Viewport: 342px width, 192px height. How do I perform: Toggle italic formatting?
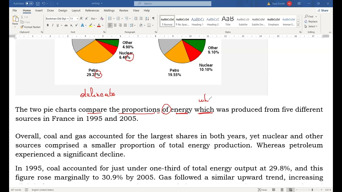(x=53, y=25)
